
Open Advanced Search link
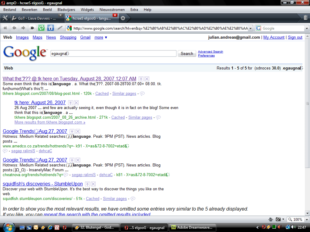click(x=210, y=51)
